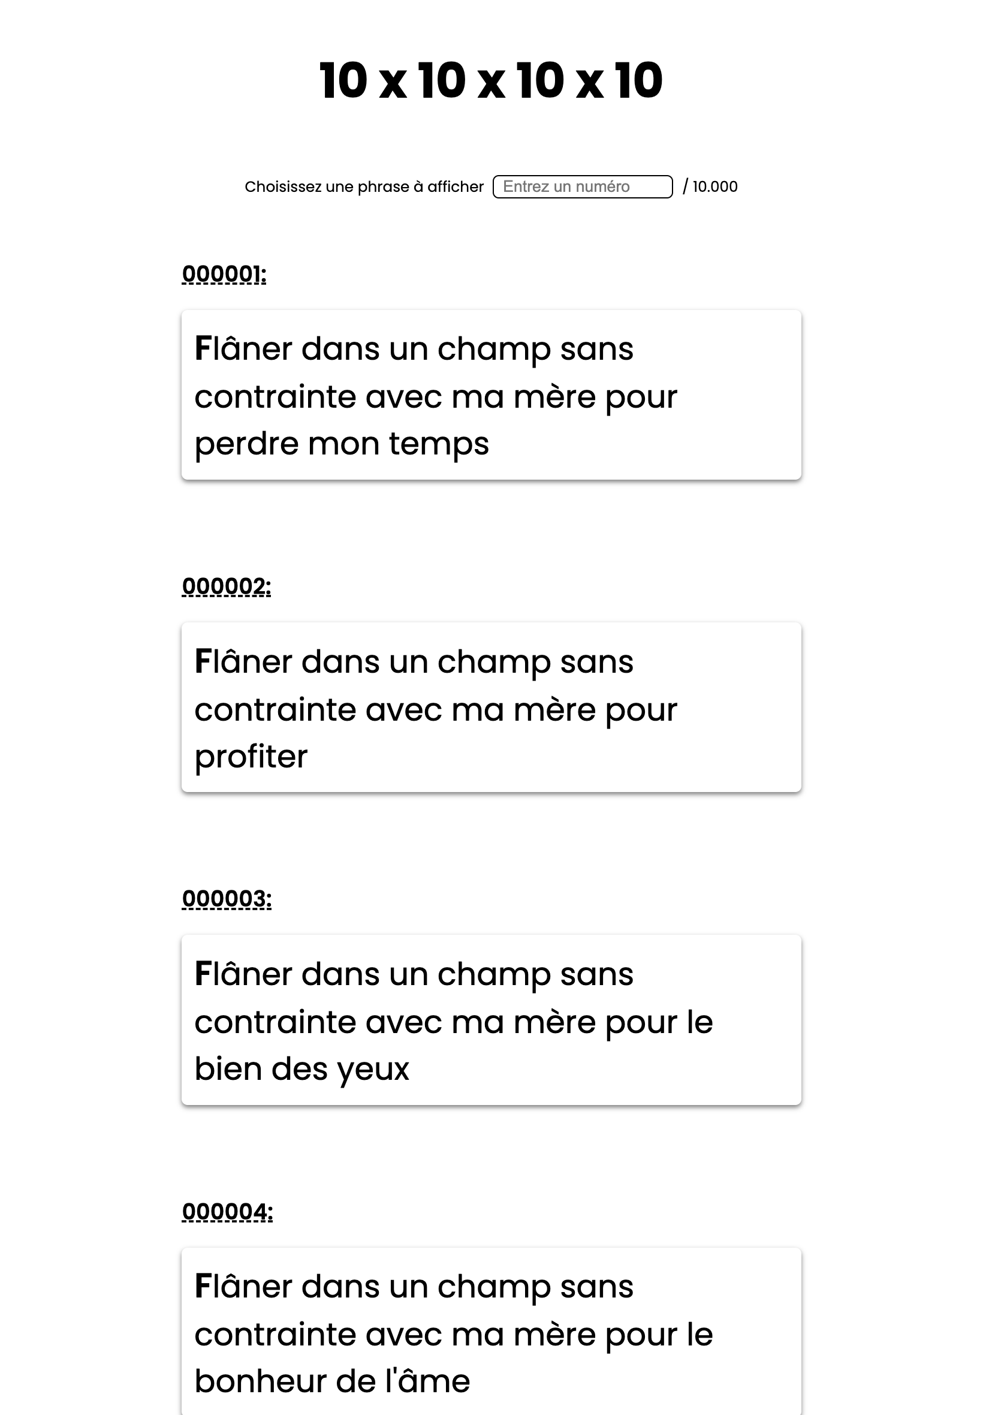Viewport: 983px width, 1415px height.
Task: Click the bold F in phrase 000002
Action: pyautogui.click(x=203, y=661)
